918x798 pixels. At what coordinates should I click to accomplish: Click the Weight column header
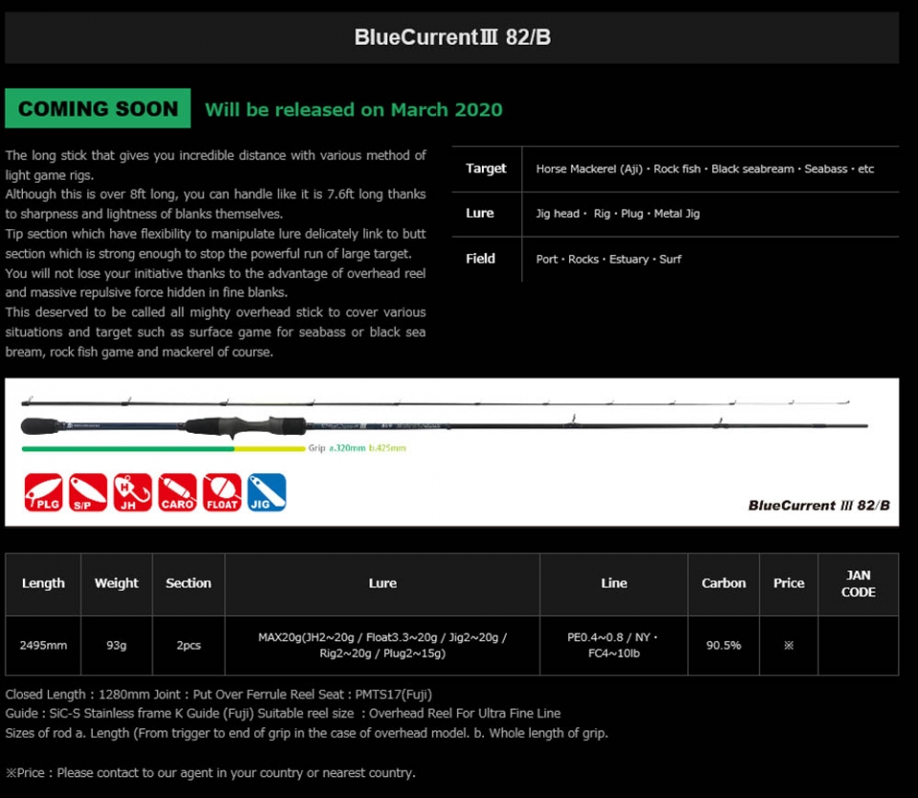[x=117, y=583]
